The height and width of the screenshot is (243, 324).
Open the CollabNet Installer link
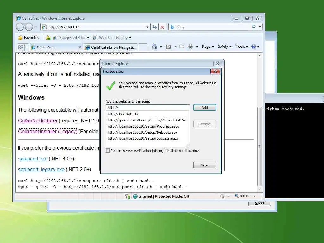point(38,121)
